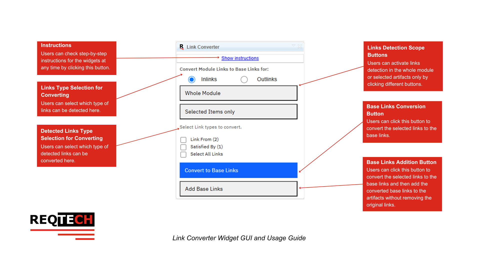Click the Whole Module button
480x270 pixels.
point(238,93)
